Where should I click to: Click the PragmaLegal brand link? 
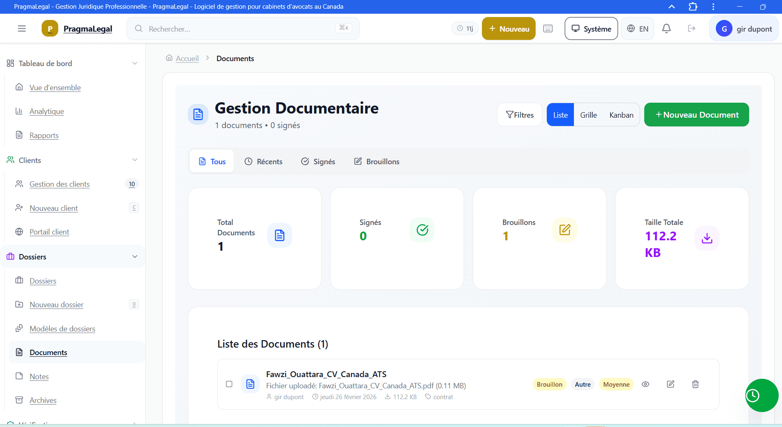tap(88, 29)
